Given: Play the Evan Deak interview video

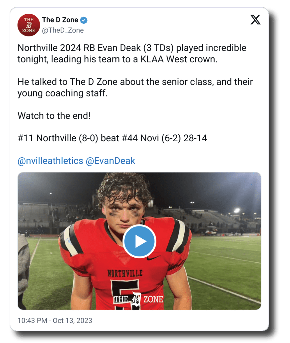Looking at the screenshot, I should pyautogui.click(x=139, y=241).
